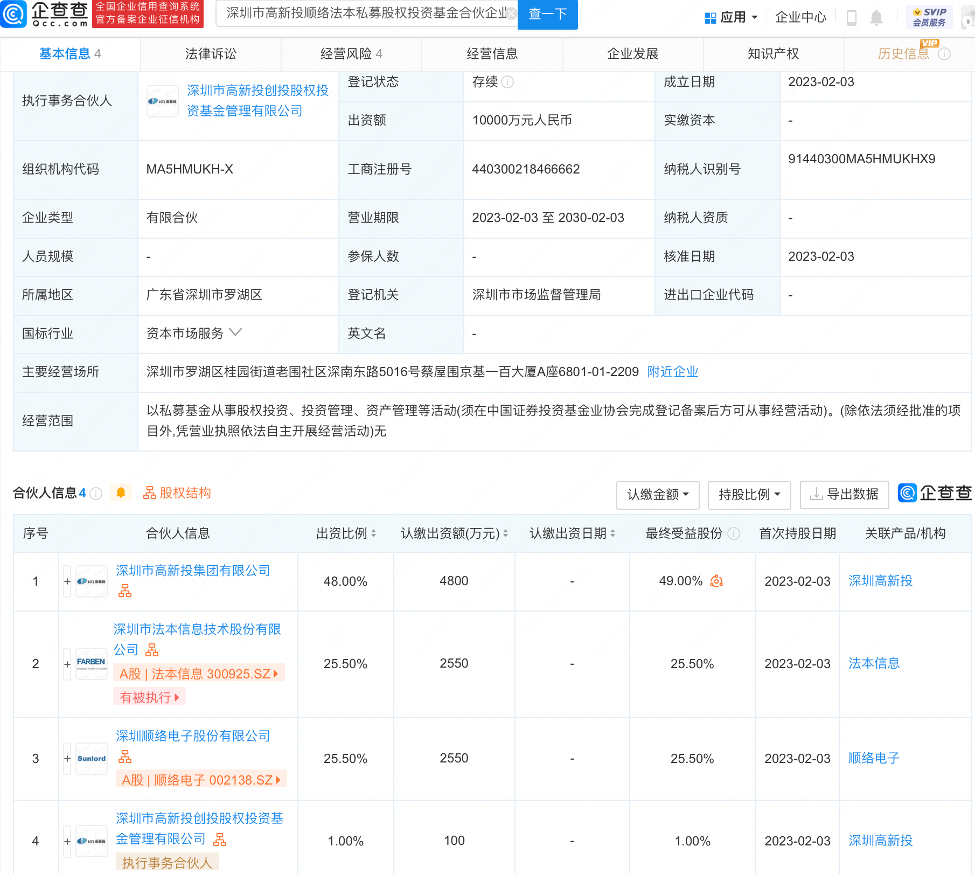Expand row 2 法本信息 plus toggle

point(67,664)
